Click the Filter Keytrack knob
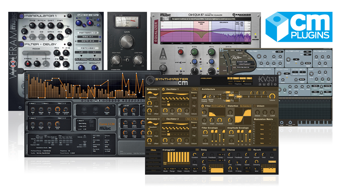This screenshot has height=188, width=338. tap(219, 120)
